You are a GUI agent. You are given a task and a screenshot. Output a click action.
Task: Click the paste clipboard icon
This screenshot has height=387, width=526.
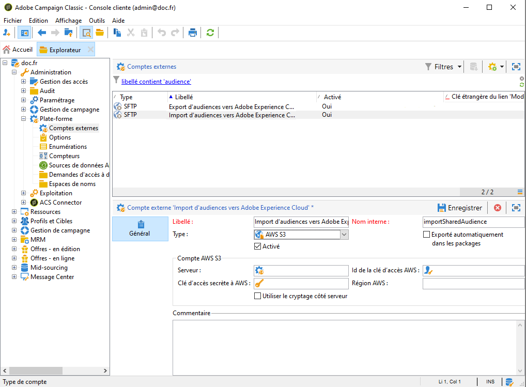coord(144,33)
